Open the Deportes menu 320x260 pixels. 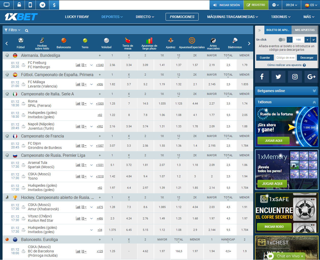click(112, 17)
